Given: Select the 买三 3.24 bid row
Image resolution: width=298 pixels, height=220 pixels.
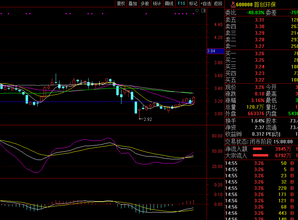Looking at the screenshot, I should coord(261,67).
